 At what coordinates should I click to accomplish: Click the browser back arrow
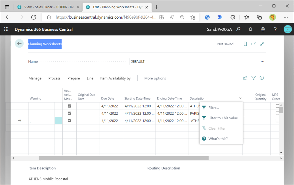(8, 17)
